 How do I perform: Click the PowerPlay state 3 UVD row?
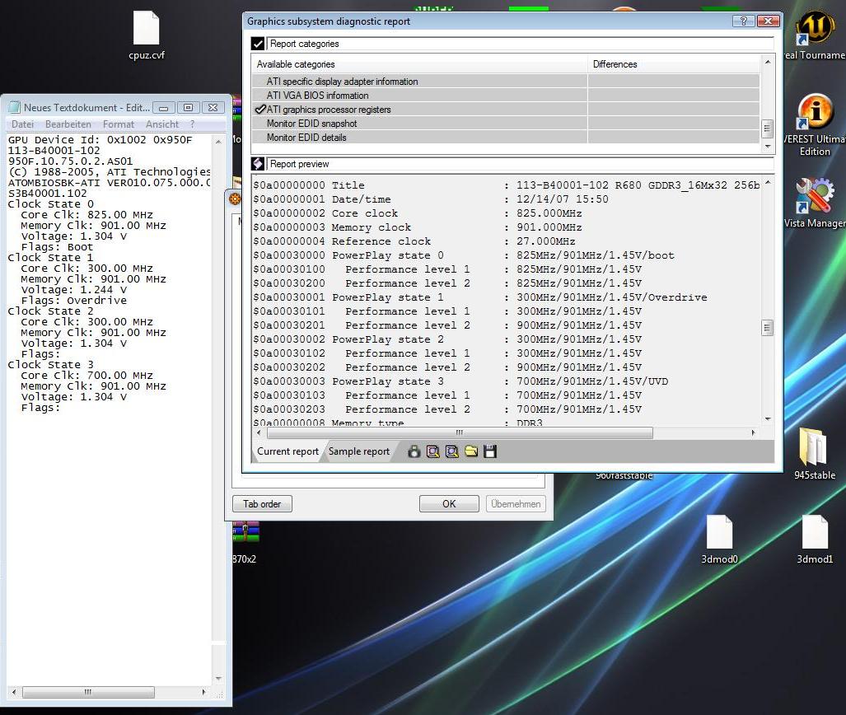coord(460,381)
